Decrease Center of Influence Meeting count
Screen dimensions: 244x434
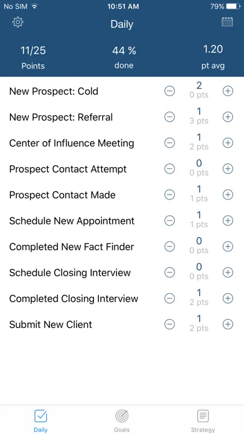point(170,143)
